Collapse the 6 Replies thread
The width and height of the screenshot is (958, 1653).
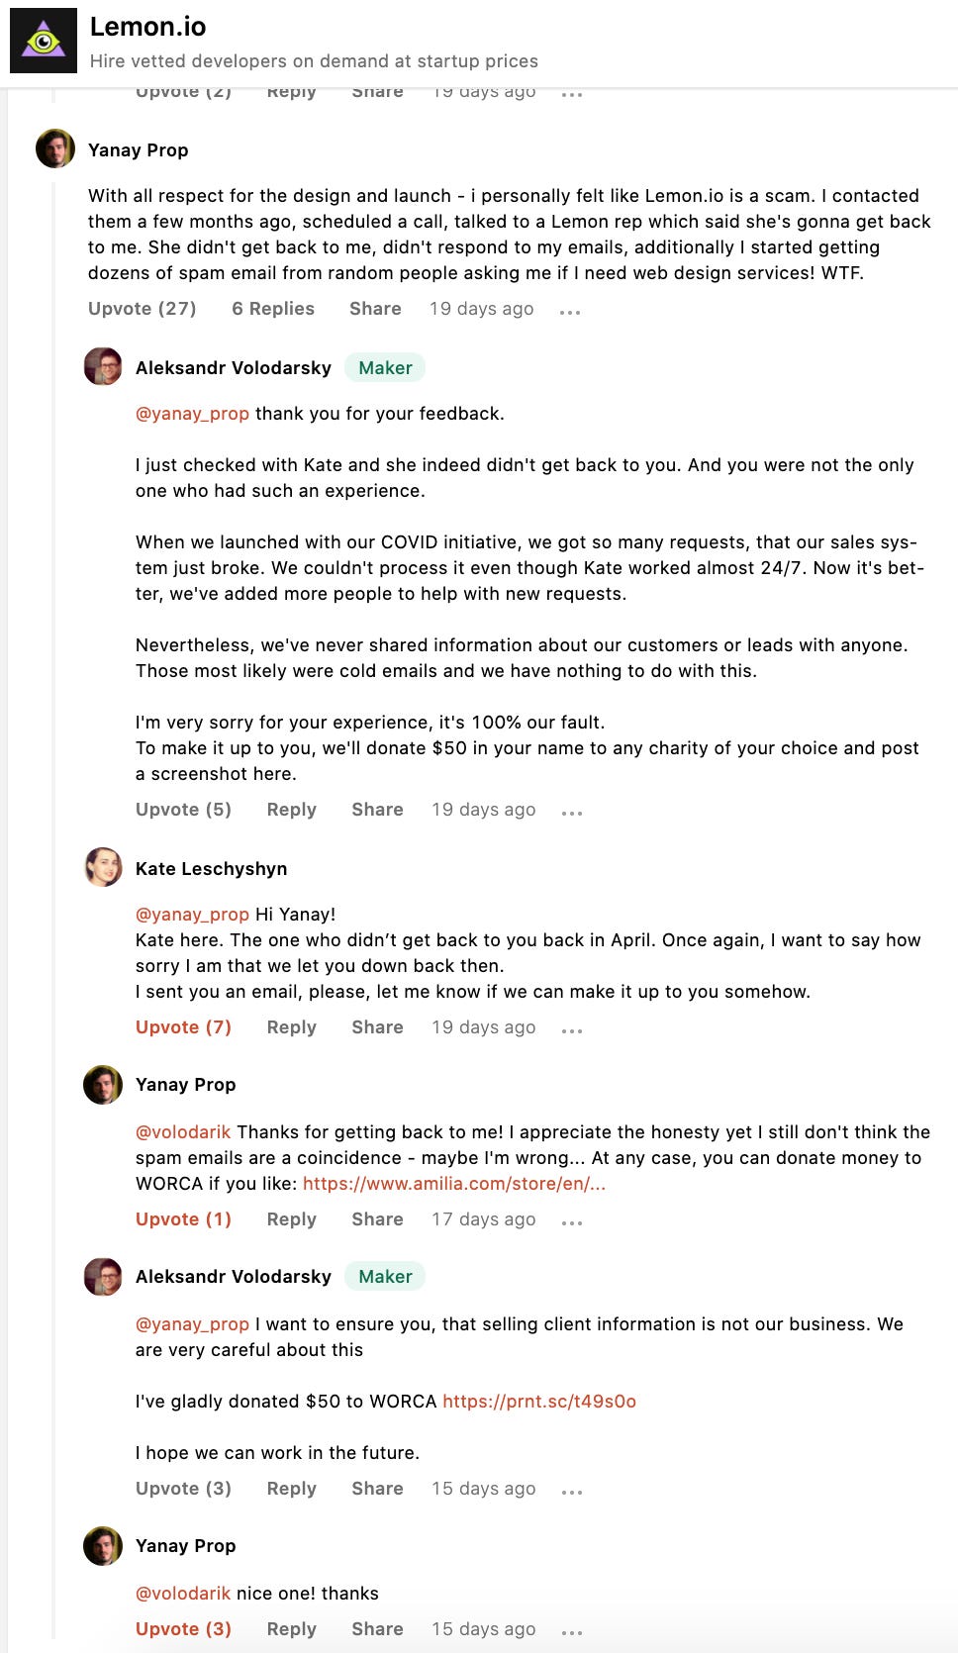coord(273,309)
